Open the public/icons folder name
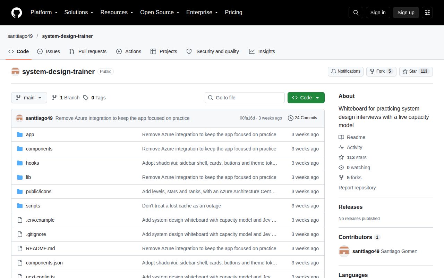The image size is (444, 278). point(39,191)
